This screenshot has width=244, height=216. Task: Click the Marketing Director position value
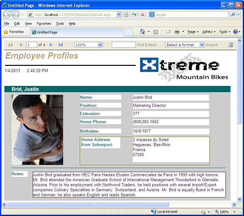[x=149, y=106]
